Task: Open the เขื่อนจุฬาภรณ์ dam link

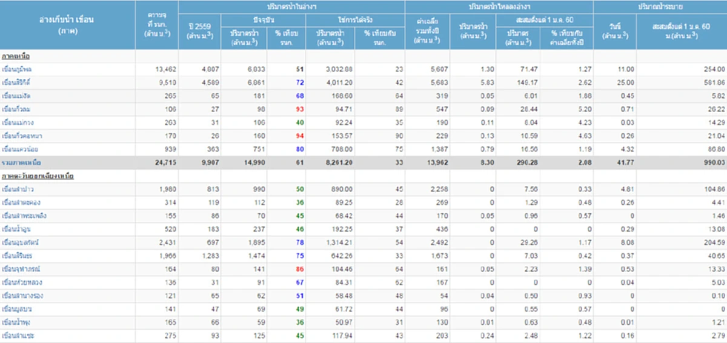Action: click(21, 269)
